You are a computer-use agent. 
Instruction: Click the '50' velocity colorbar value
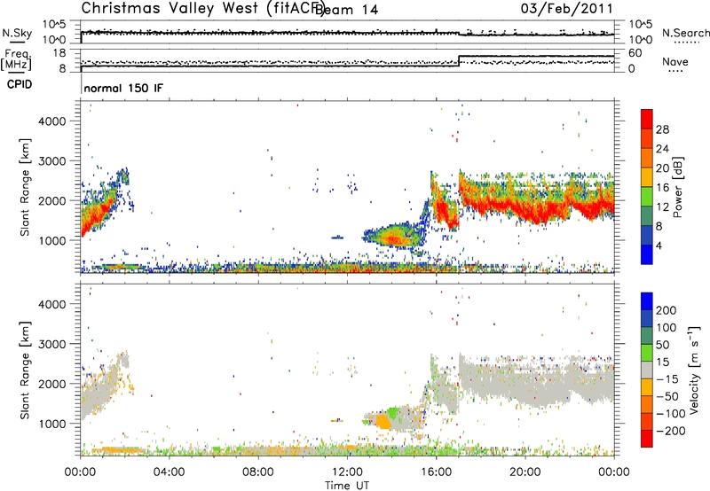click(x=662, y=345)
